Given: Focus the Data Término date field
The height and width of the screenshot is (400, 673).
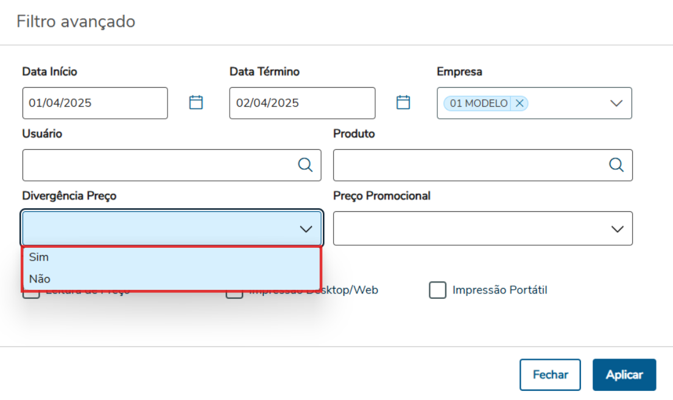Looking at the screenshot, I should click(x=301, y=103).
